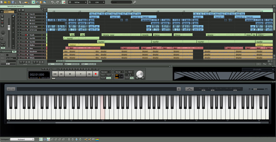Click the New project icon in top toolbar
This screenshot has width=276, height=142.
(x=2, y=2)
